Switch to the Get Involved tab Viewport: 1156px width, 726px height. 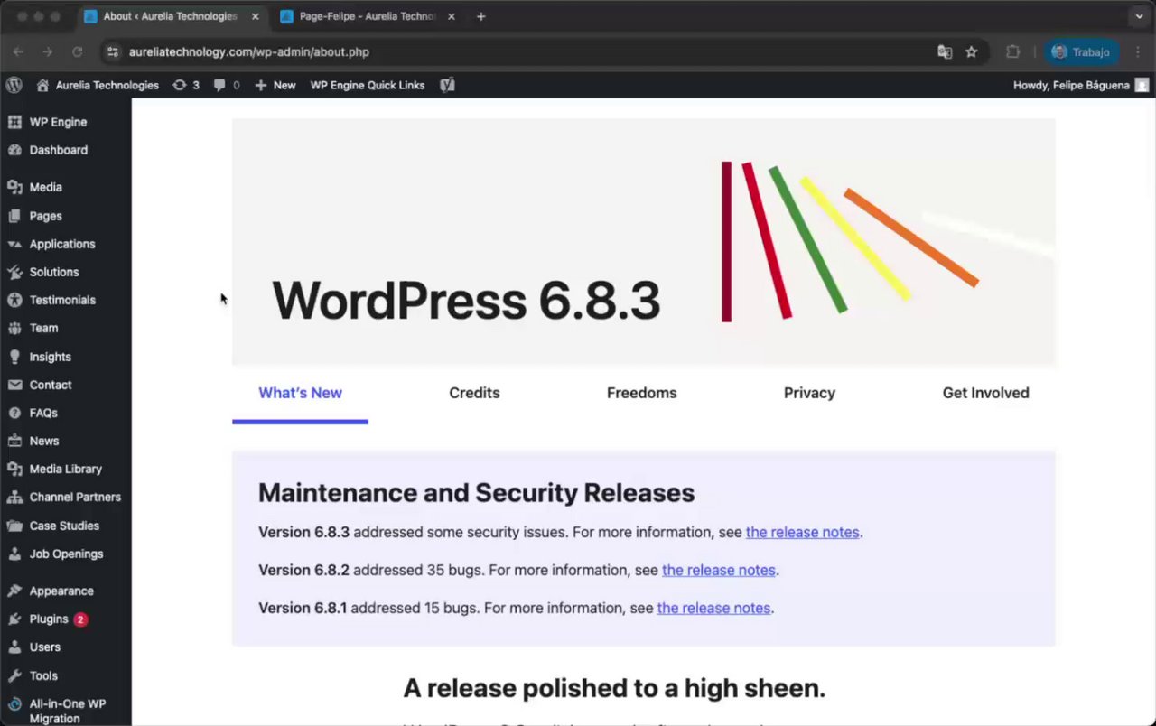[x=985, y=393]
